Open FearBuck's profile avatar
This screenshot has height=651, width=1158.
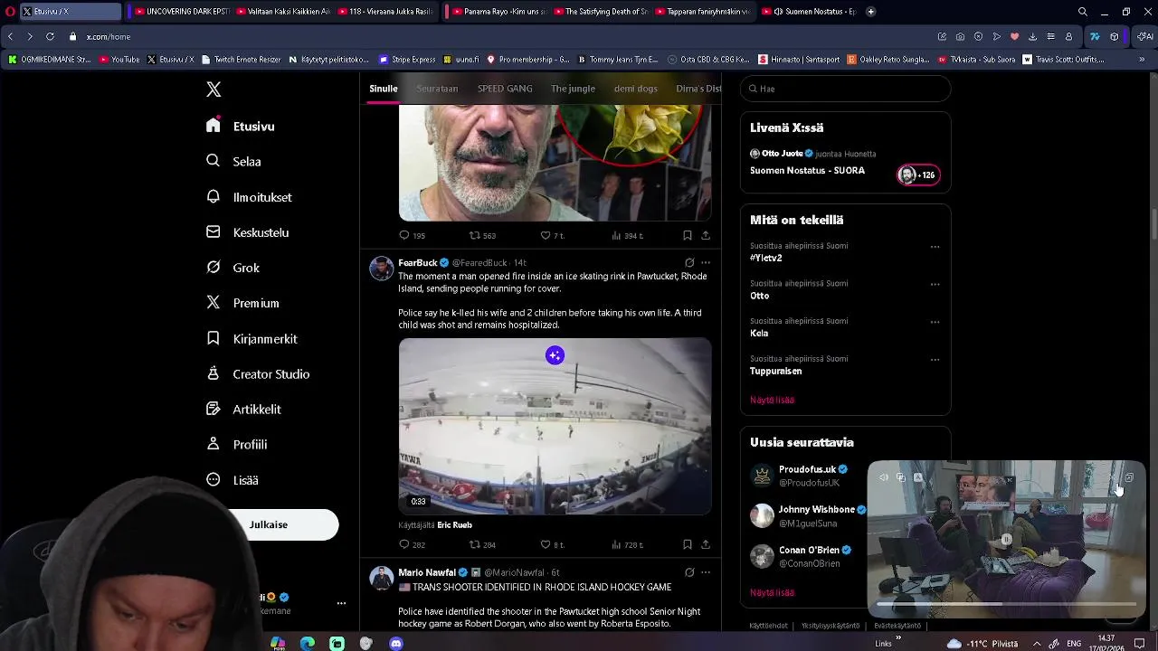click(x=382, y=268)
